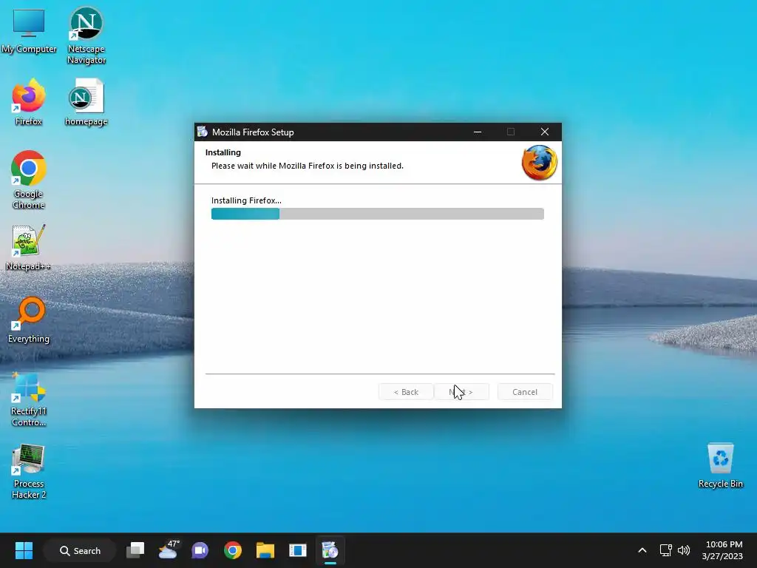Screen dimensions: 757x568
Task: Minimize the Mozilla Firefox Setup window
Action: coord(478,132)
